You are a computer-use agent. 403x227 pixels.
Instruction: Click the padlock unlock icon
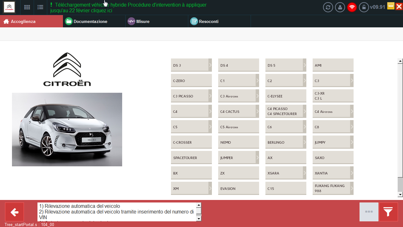pos(364,7)
